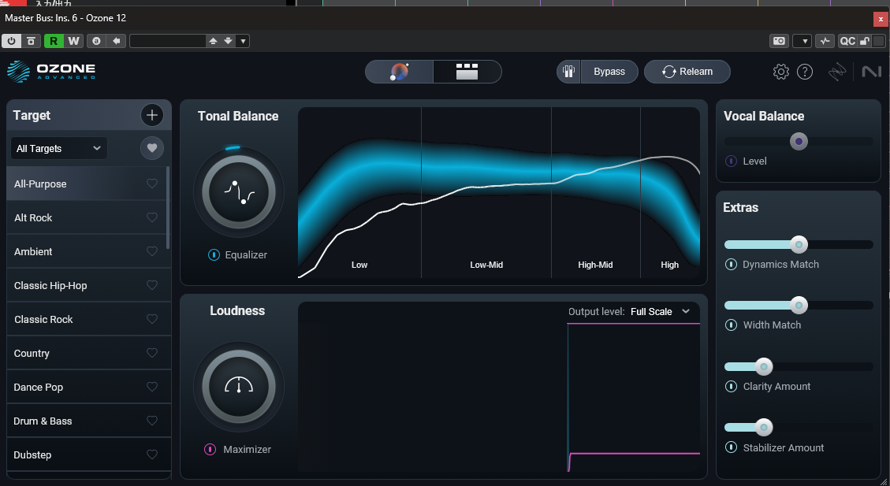Click the host preset name field
The image size is (890, 486).
pos(167,41)
